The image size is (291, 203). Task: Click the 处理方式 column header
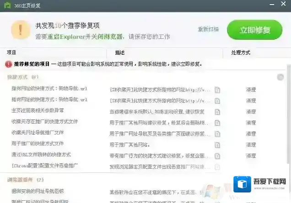(241, 52)
